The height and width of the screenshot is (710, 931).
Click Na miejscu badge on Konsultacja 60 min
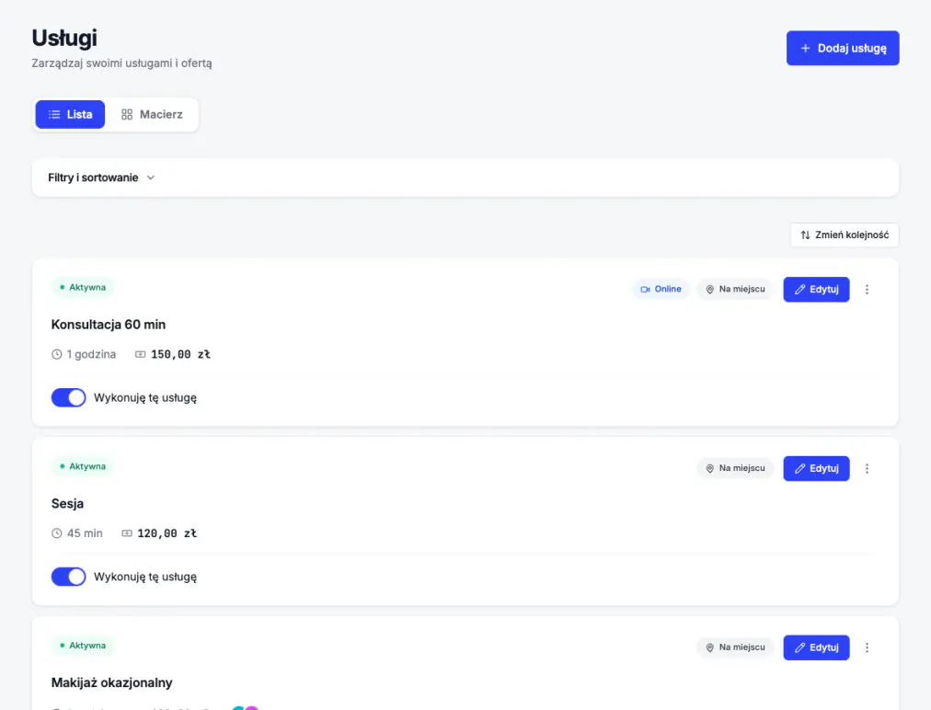[x=735, y=289]
